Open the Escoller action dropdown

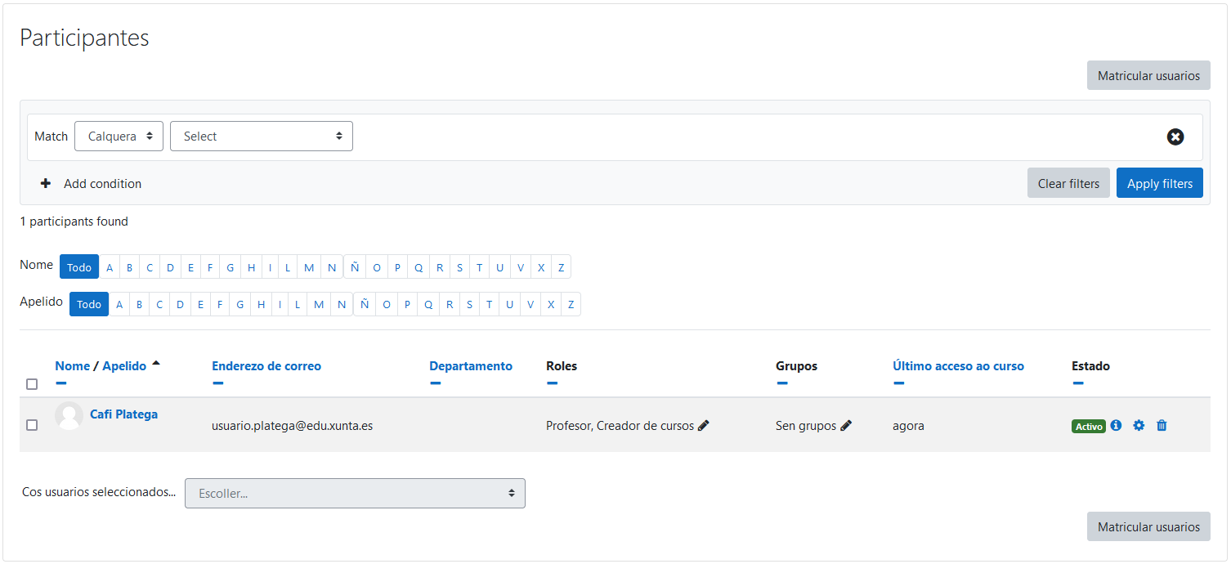tap(355, 494)
